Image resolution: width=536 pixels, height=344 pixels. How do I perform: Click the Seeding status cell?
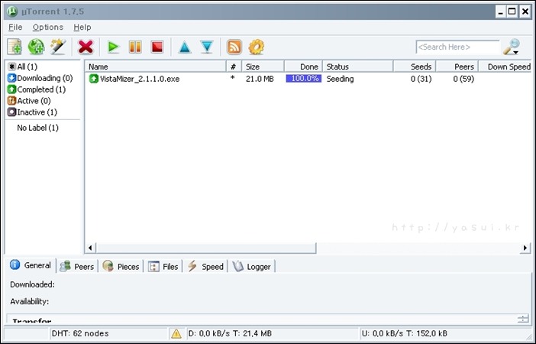[x=340, y=79]
